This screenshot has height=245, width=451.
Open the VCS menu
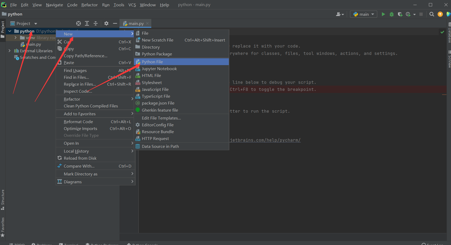coord(132,5)
